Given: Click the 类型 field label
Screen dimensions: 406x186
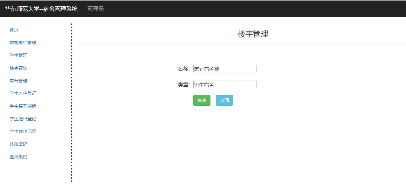Looking at the screenshot, I should [x=183, y=84].
